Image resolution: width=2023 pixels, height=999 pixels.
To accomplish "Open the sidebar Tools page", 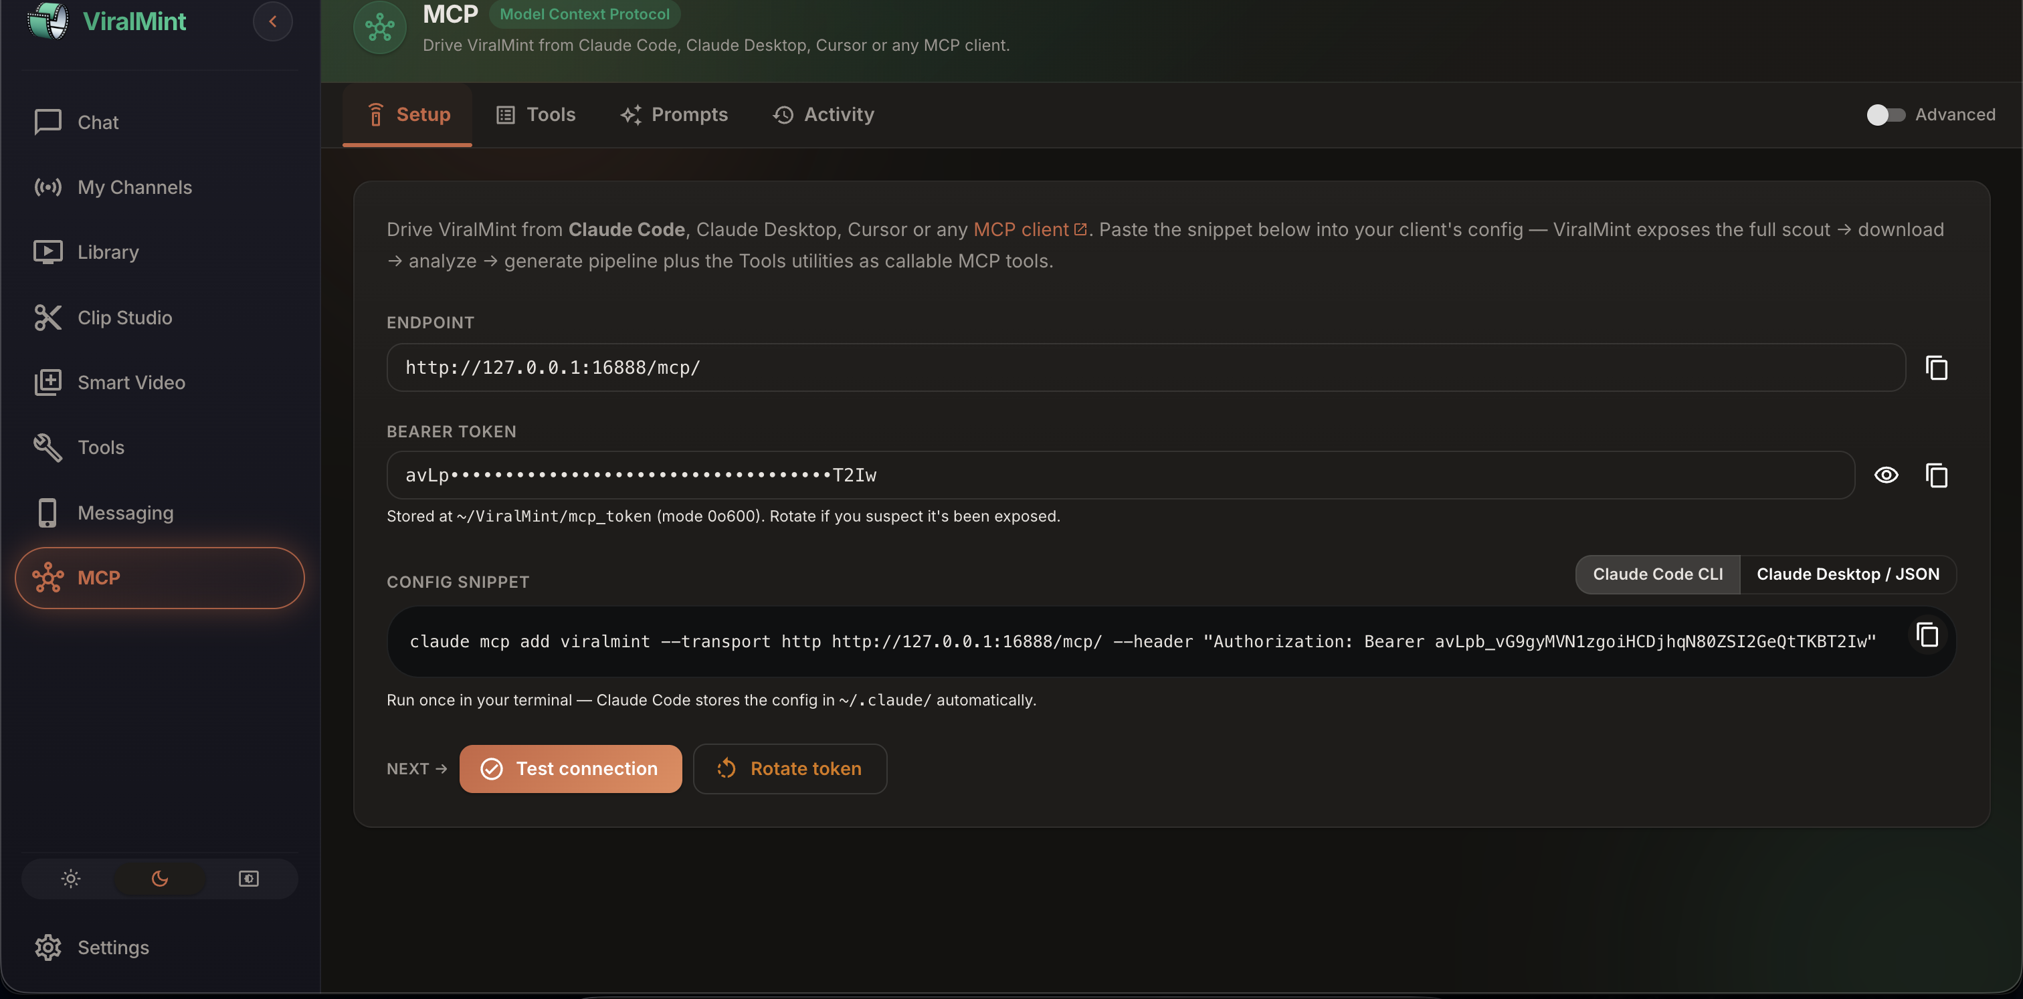I will pos(159,448).
